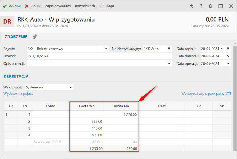Select the 115,00 Kwota Wn cell
The image size is (237, 159).
coord(87,128)
